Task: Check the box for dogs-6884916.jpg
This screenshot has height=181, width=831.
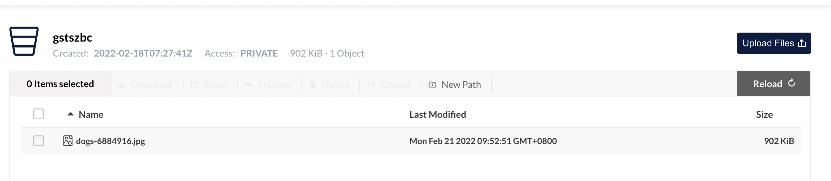Action: pyautogui.click(x=39, y=141)
